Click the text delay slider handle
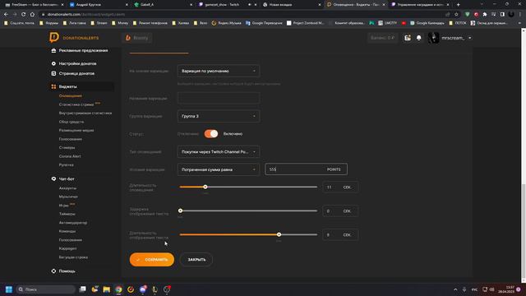The height and width of the screenshot is (296, 526). click(181, 210)
